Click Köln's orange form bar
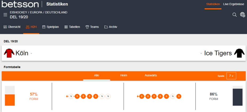Image resolution: width=247 pixels, height=112 pixels. tap(10, 100)
